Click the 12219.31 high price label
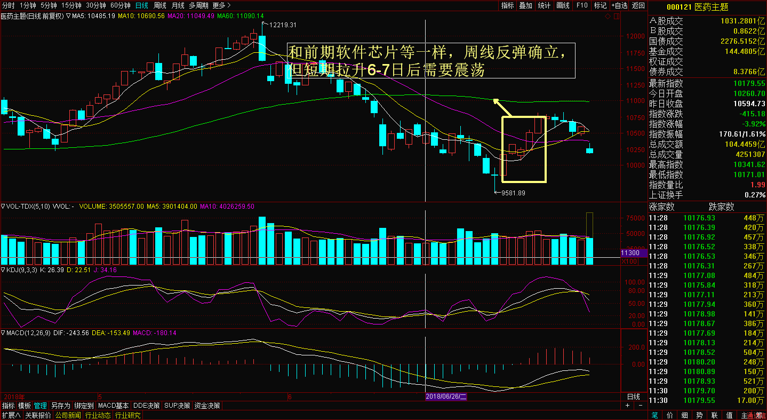 pyautogui.click(x=283, y=25)
